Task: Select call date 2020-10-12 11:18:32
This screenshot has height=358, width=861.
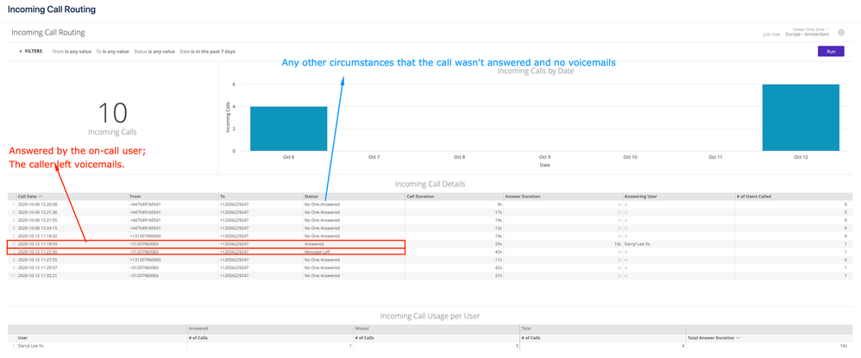Action: tap(38, 236)
